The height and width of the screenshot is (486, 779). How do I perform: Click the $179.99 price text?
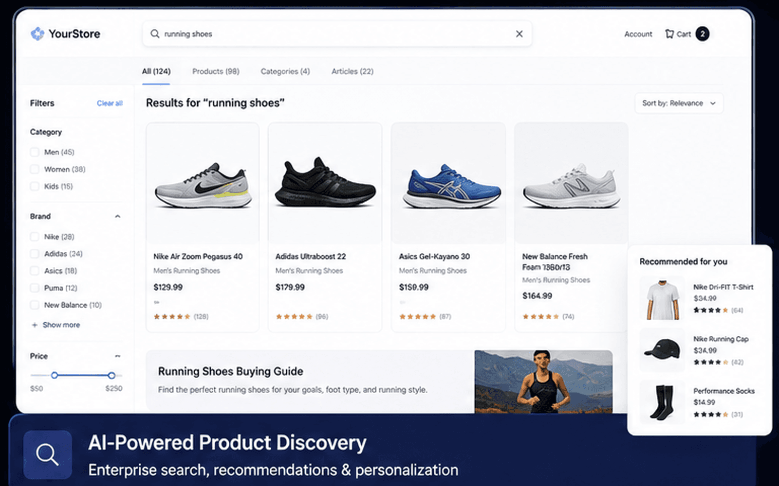(x=290, y=287)
